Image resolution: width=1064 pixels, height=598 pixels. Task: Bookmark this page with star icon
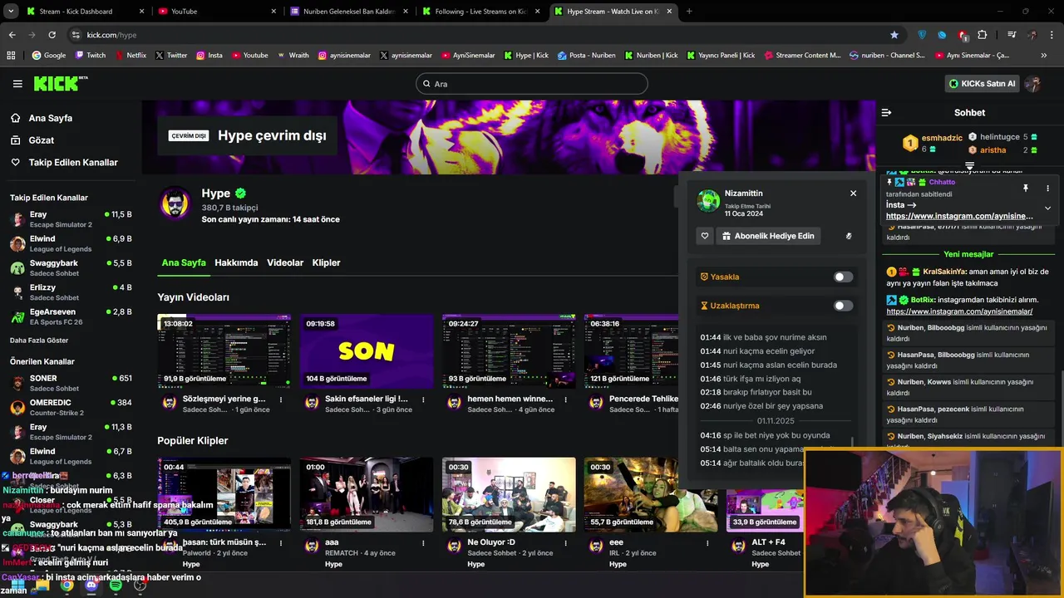894,35
